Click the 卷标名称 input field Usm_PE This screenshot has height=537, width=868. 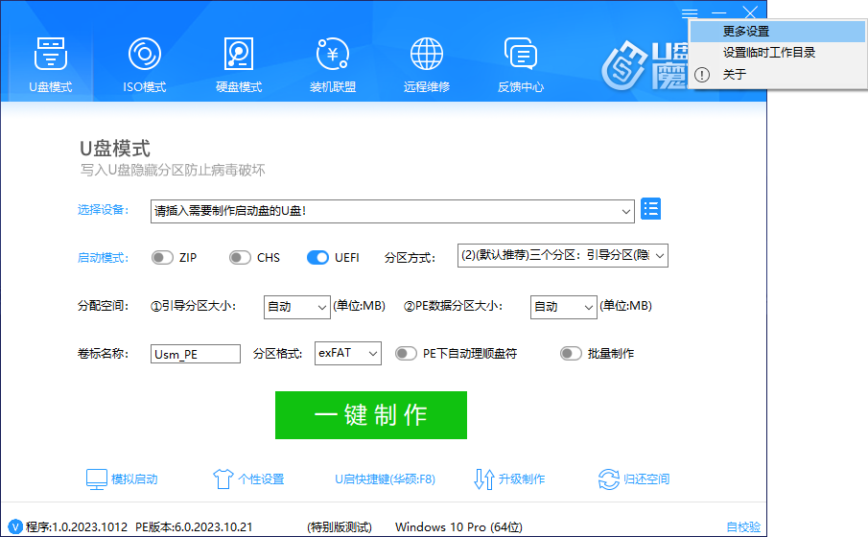coord(196,354)
